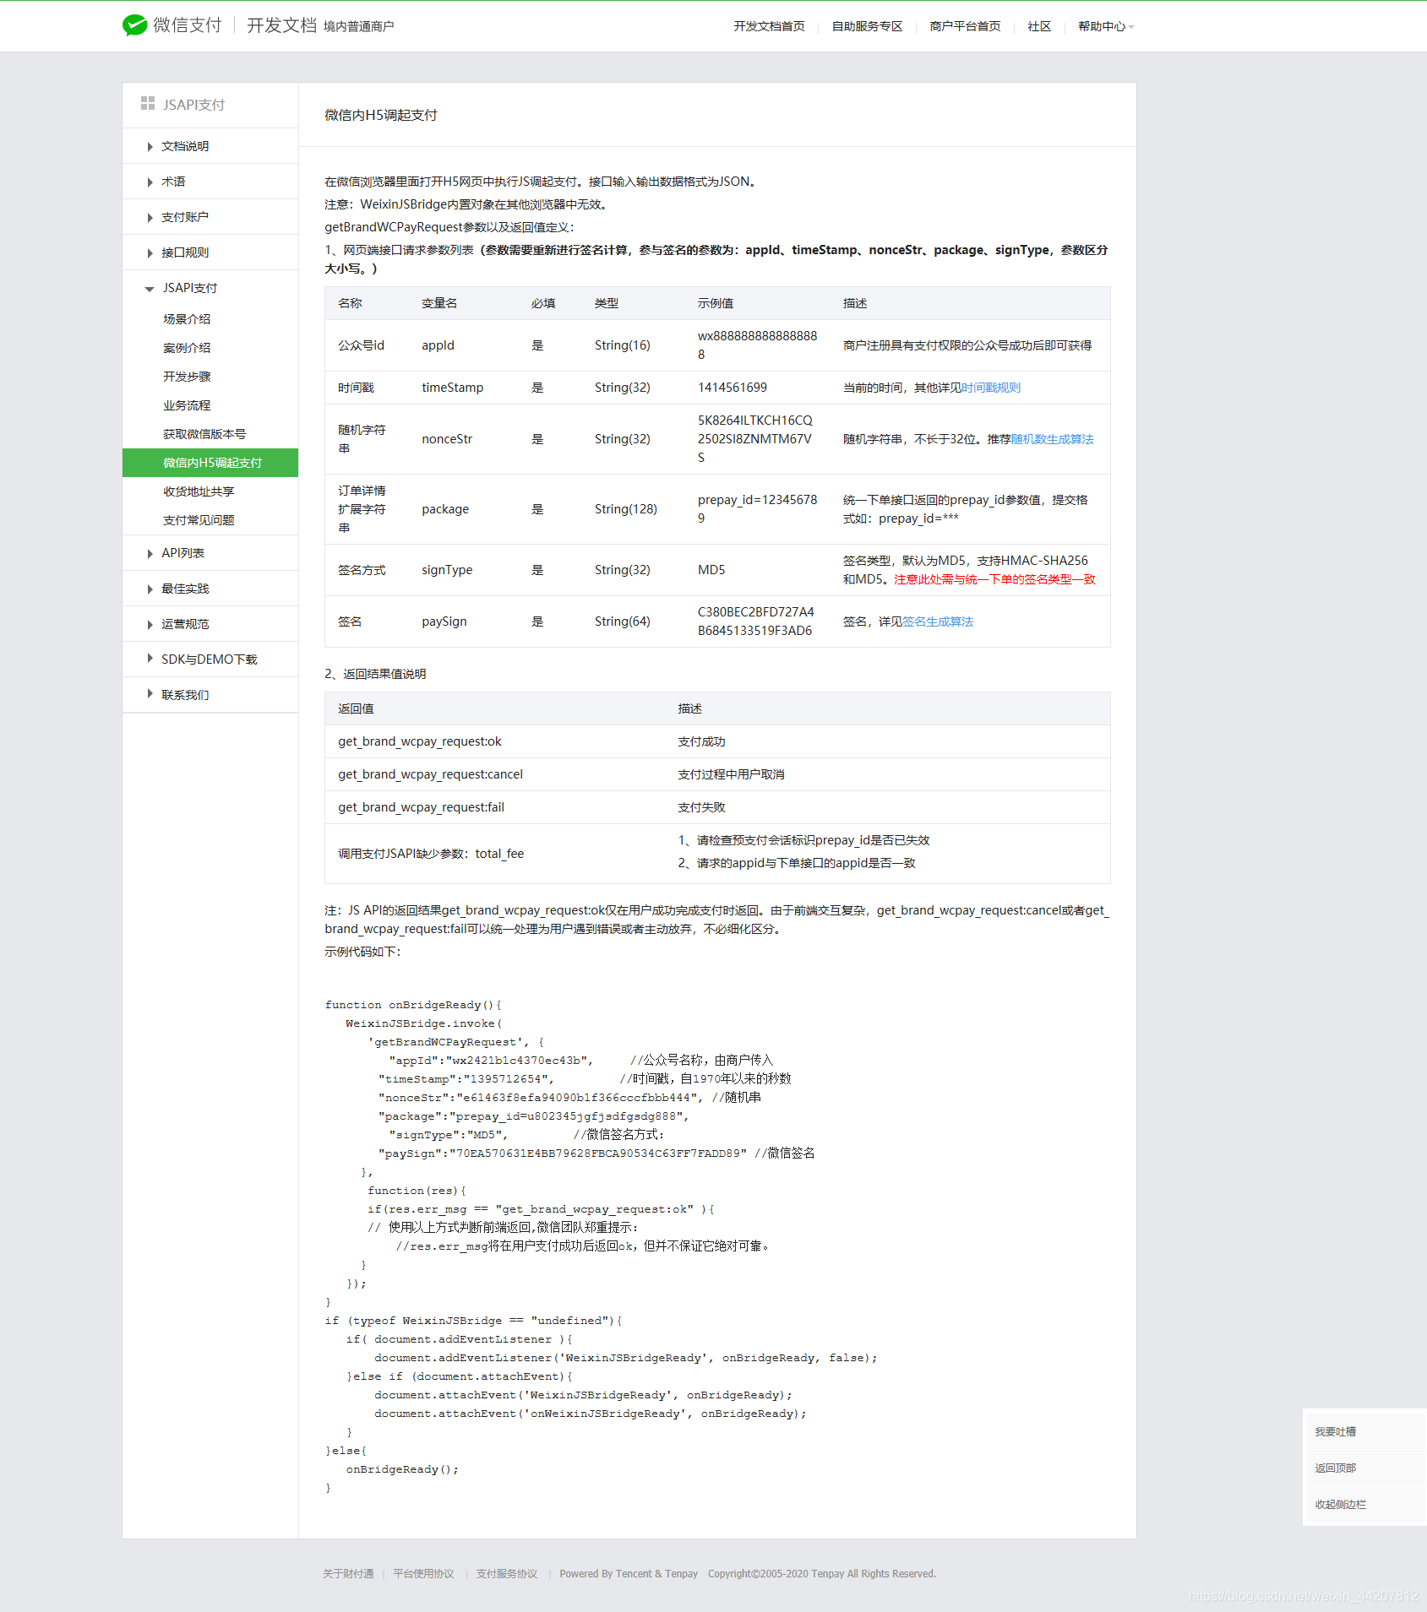
Task: Click the MD5 example value cell
Action: click(711, 570)
